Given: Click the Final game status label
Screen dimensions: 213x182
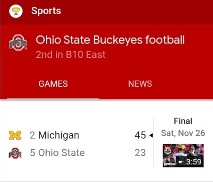Looking at the screenshot, I should tap(183, 121).
